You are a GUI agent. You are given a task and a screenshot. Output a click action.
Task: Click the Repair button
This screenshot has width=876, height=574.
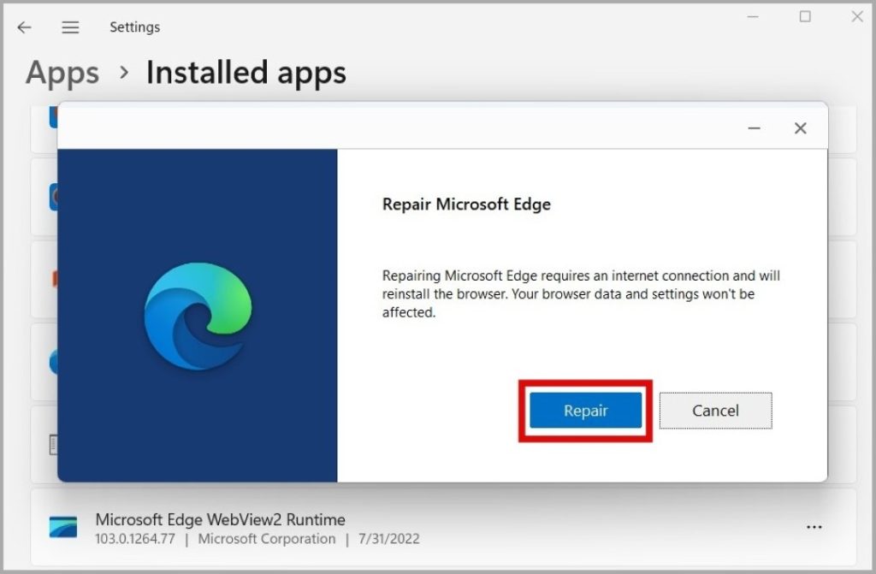(585, 411)
